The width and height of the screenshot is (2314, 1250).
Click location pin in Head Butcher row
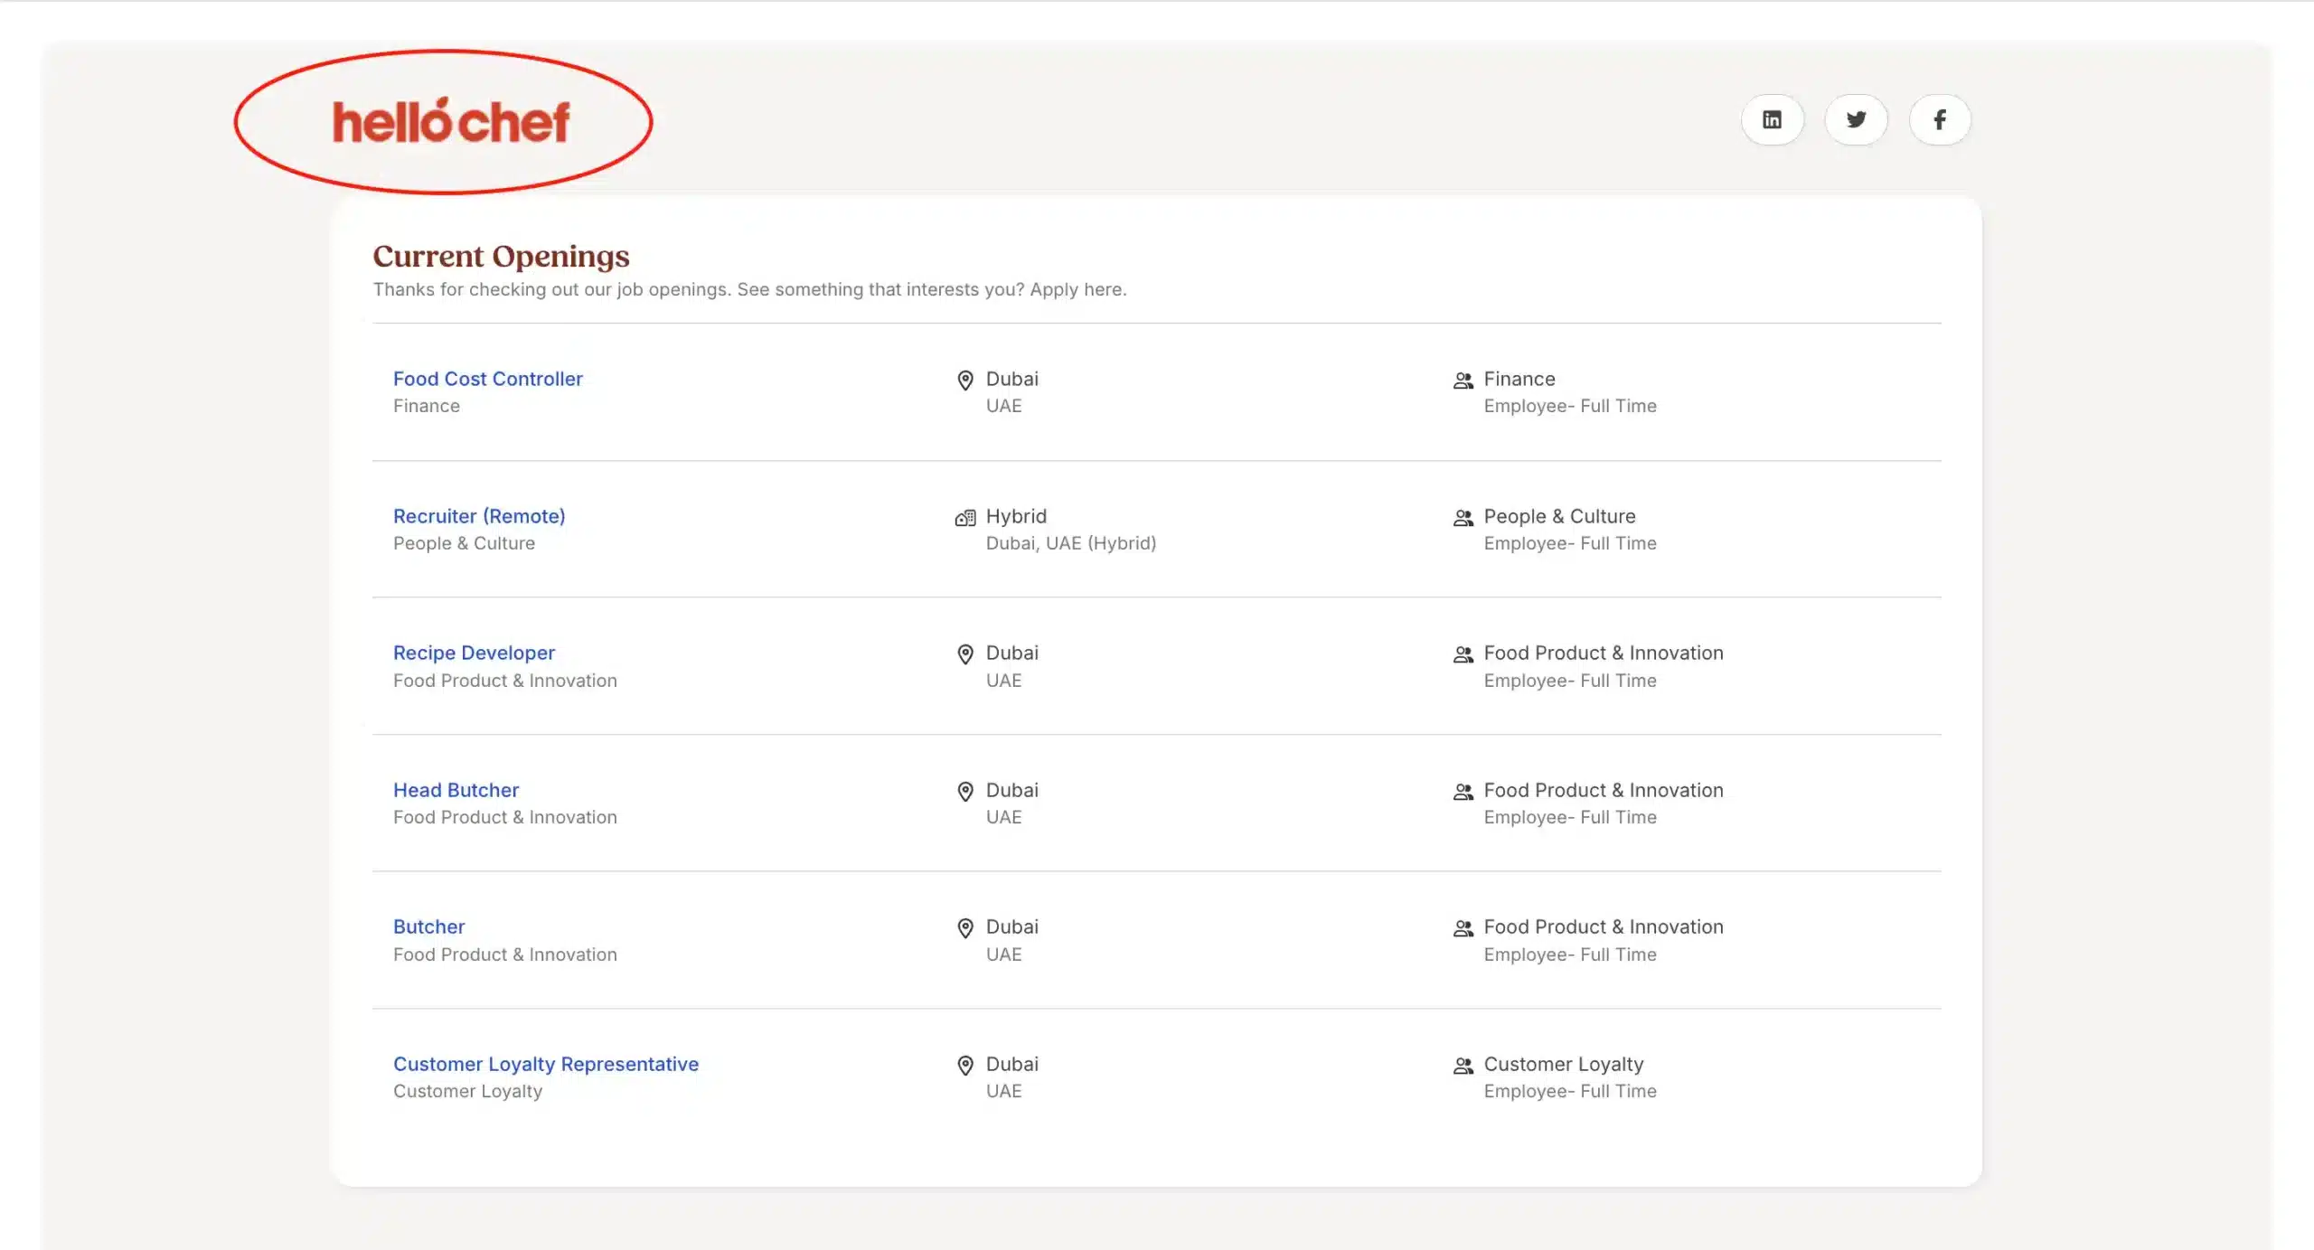(964, 792)
